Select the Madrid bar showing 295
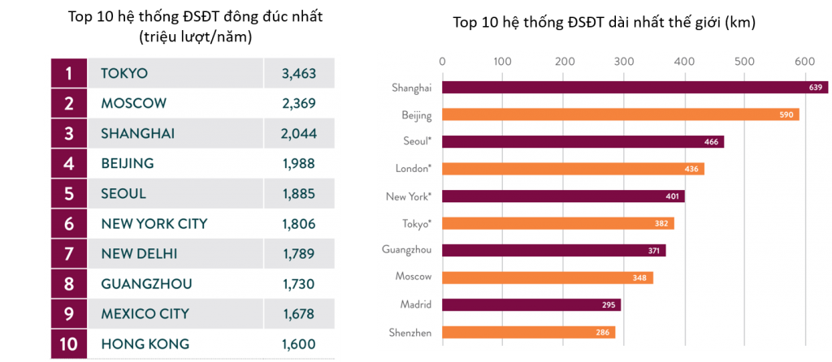This screenshot has width=832, height=362. point(531,305)
